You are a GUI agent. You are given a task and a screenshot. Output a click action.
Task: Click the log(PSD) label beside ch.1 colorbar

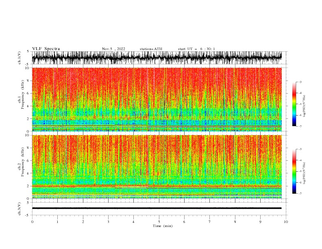[305, 106]
